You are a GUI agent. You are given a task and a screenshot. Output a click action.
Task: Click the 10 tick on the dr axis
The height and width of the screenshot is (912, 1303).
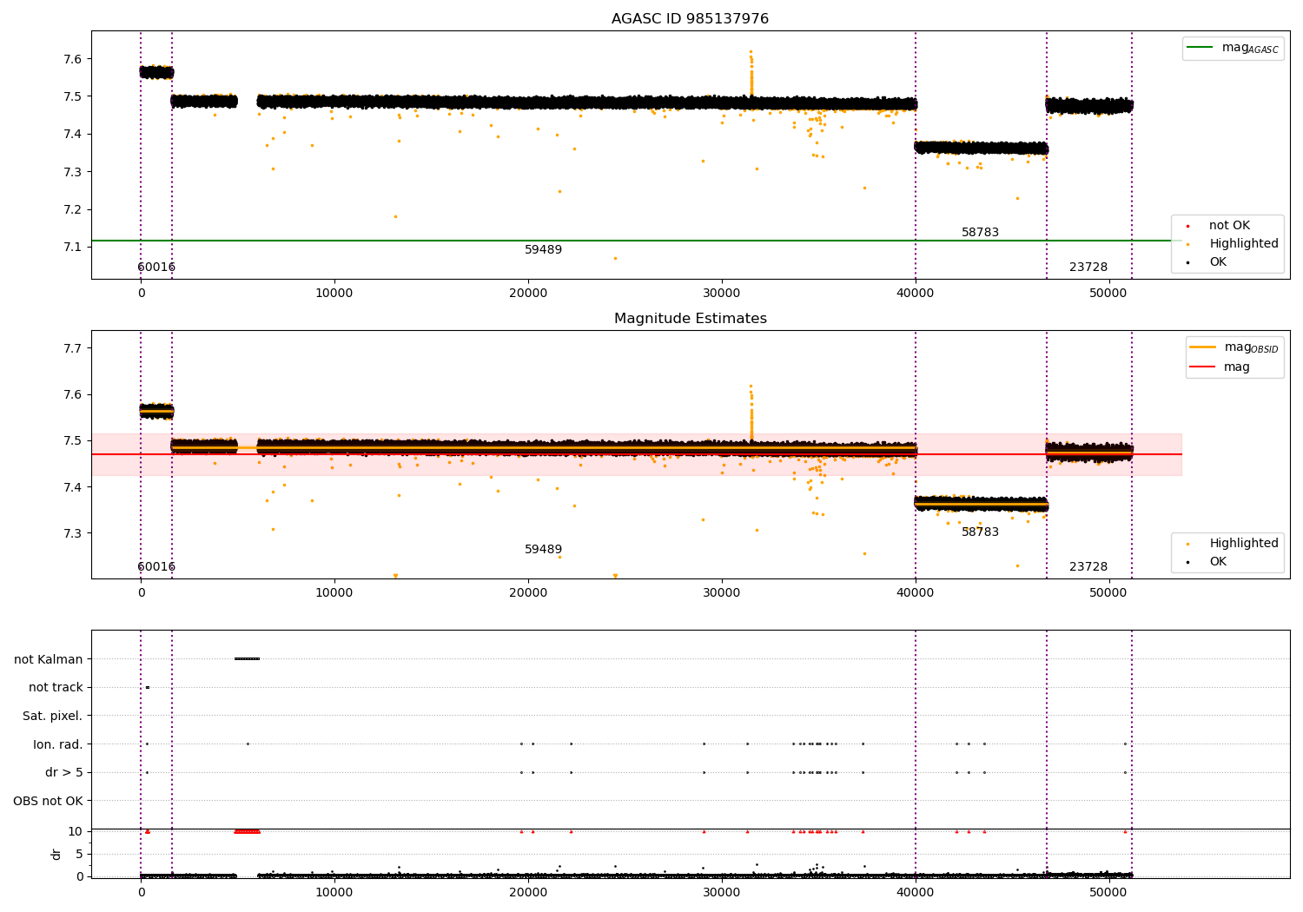[x=76, y=831]
